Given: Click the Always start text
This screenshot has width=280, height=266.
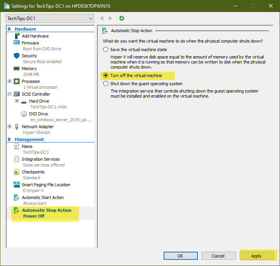Looking at the screenshot, I should tap(35, 203).
